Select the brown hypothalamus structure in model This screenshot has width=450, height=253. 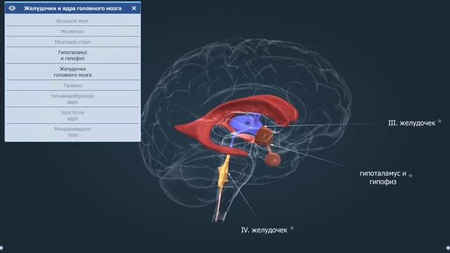point(264,135)
